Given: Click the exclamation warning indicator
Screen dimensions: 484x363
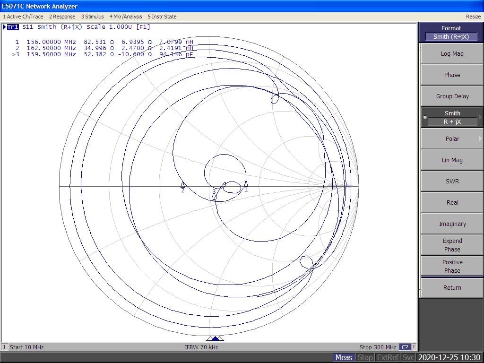Looking at the screenshot, I should click(414, 347).
